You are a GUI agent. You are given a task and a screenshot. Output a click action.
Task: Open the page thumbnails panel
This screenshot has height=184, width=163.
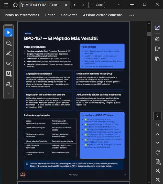[157, 59]
